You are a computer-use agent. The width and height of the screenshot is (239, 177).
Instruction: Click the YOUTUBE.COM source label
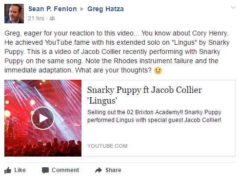(107, 146)
